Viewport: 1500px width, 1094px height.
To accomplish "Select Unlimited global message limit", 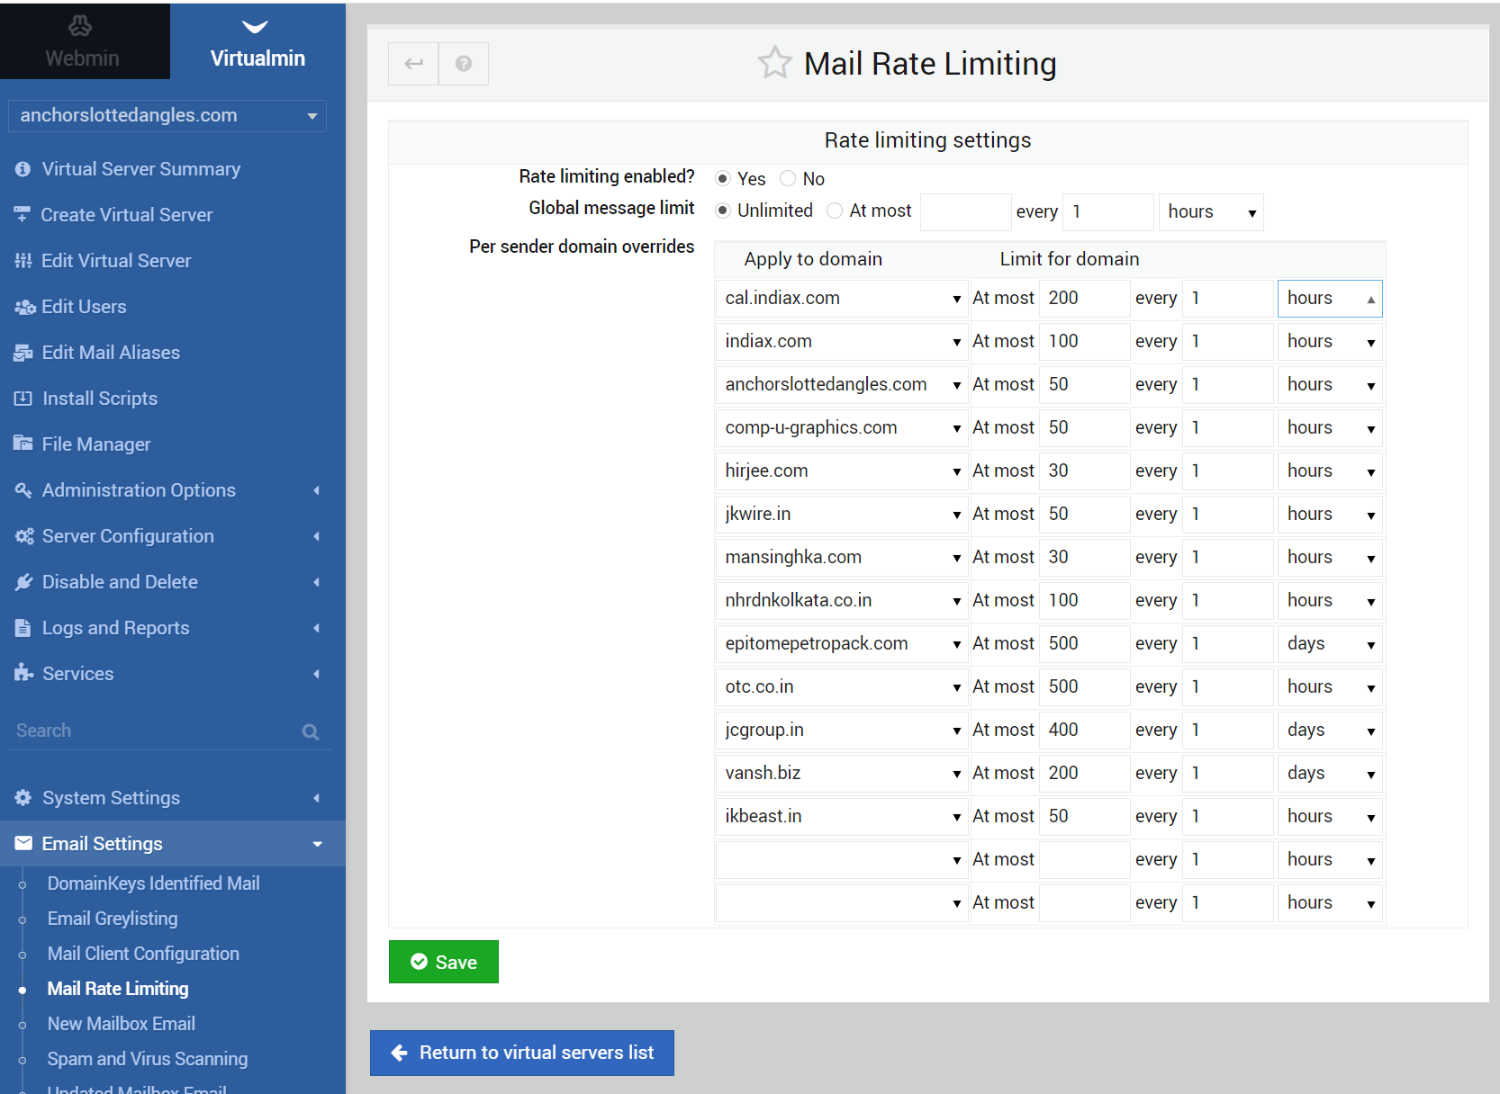I will coord(722,211).
